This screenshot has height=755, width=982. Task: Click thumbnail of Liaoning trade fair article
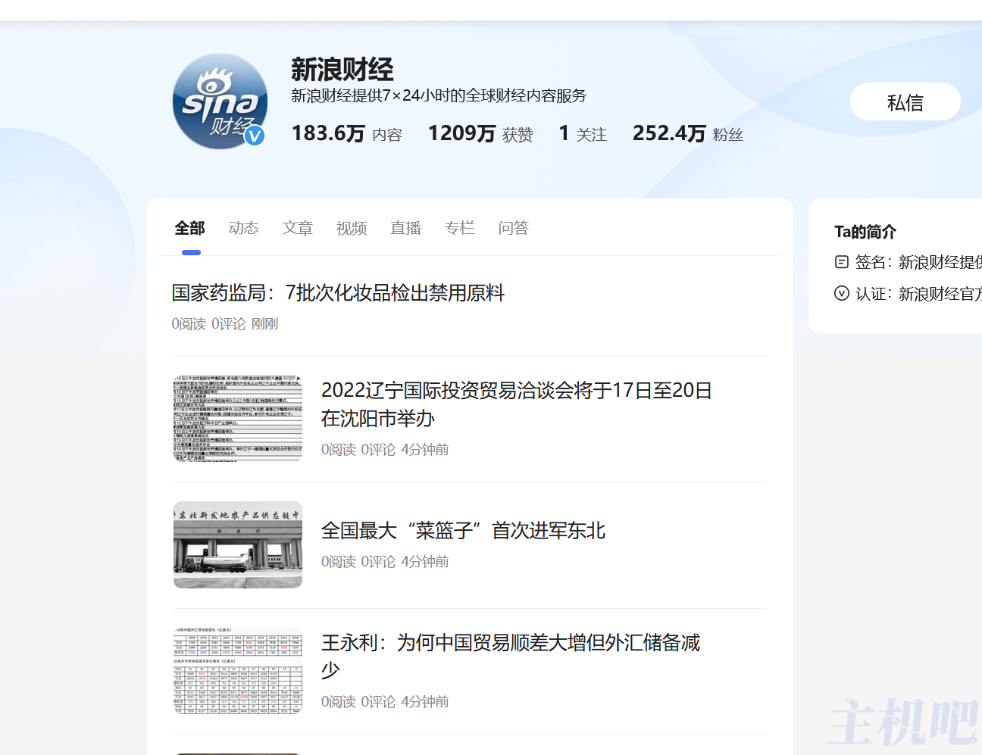pyautogui.click(x=238, y=418)
